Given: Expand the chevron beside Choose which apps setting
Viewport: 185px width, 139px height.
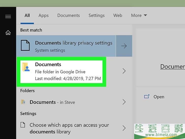Looking at the screenshot, I should [x=124, y=128].
